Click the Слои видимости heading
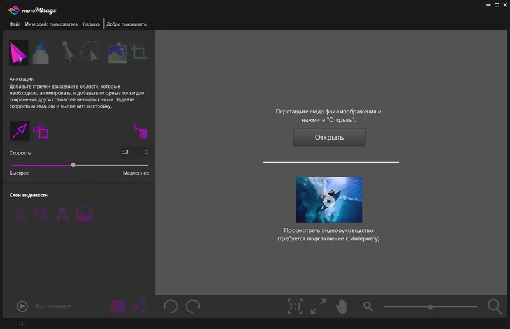510x329 pixels. coord(29,195)
